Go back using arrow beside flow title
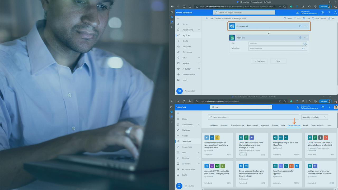The image size is (338, 190). (207, 18)
